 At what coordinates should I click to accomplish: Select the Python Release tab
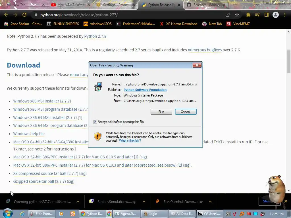tap(161, 5)
